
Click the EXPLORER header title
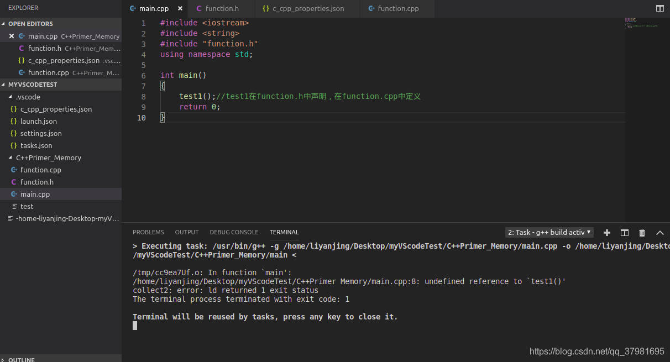click(x=23, y=8)
